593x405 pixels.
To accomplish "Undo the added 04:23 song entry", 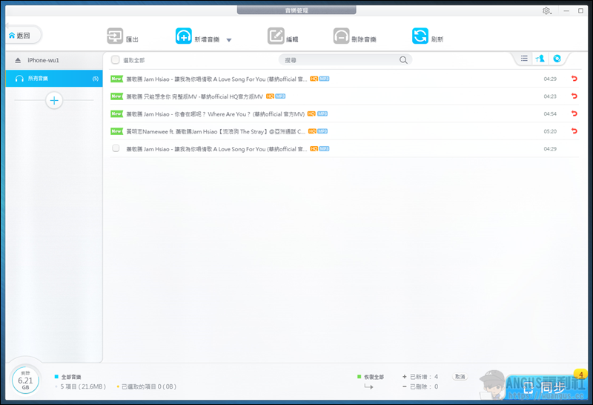I will point(573,96).
